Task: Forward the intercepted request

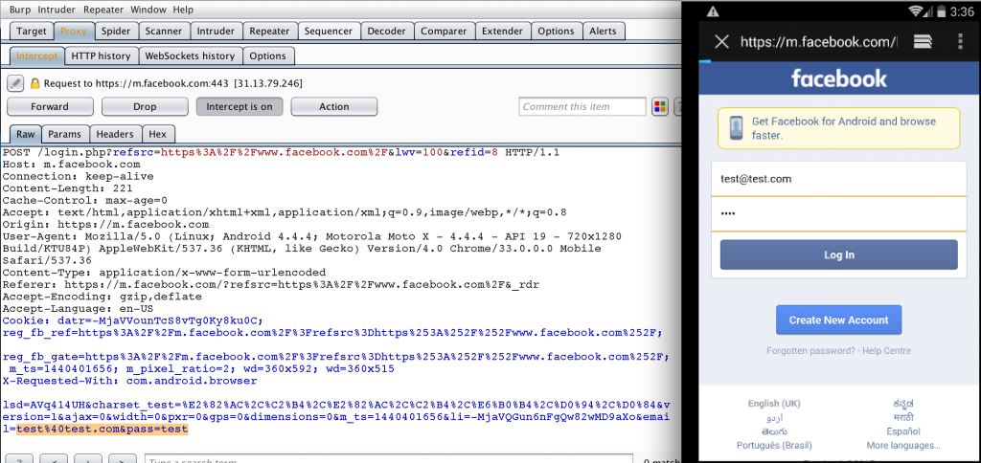Action: [x=50, y=106]
